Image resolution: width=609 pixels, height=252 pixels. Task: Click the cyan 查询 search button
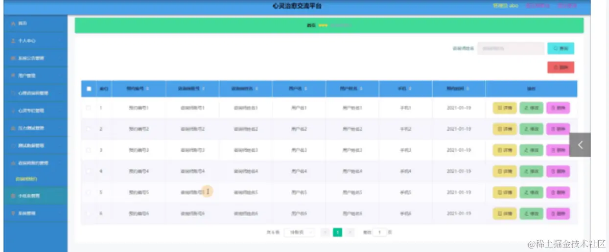[x=561, y=48]
